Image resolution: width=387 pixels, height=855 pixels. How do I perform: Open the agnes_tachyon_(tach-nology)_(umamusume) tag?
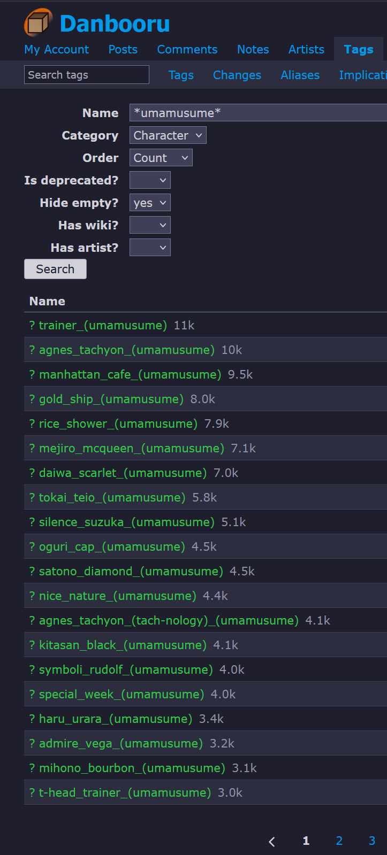point(169,620)
